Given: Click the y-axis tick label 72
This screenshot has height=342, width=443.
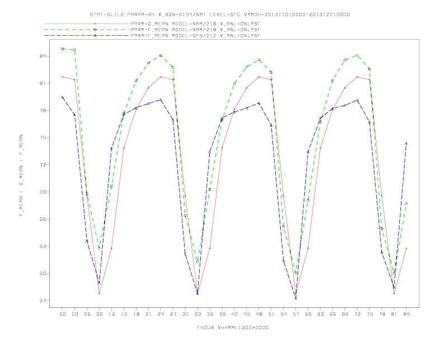Looking at the screenshot, I should [43, 165].
